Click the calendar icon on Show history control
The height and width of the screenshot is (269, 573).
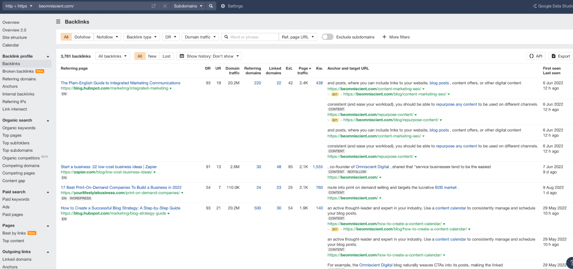click(182, 56)
